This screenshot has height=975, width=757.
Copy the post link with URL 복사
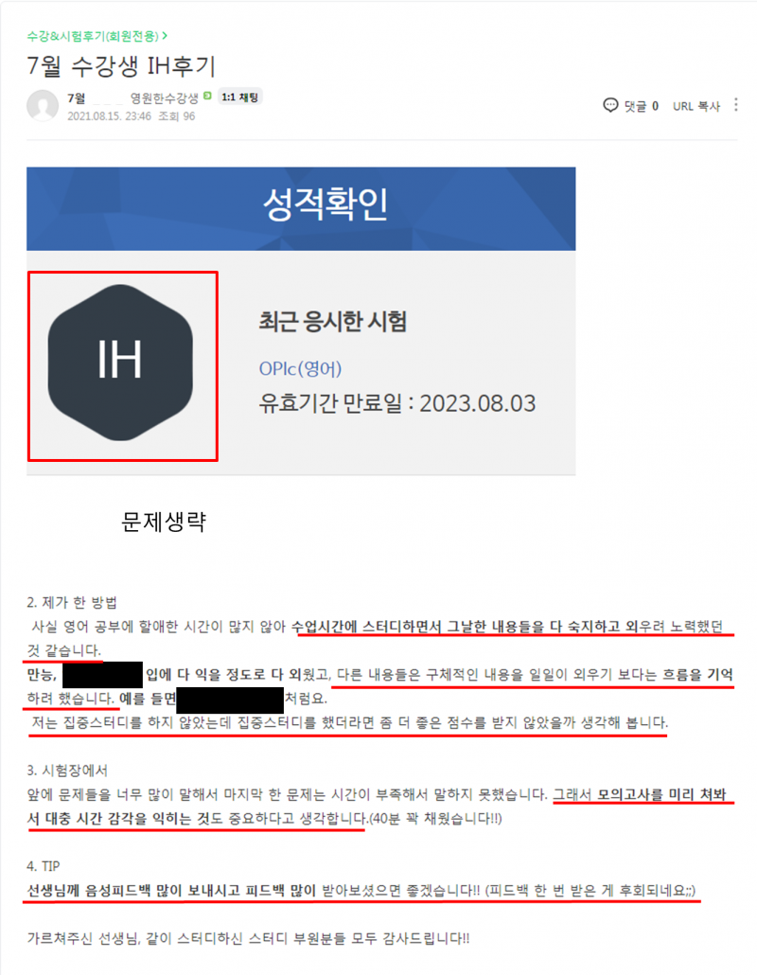pyautogui.click(x=696, y=106)
